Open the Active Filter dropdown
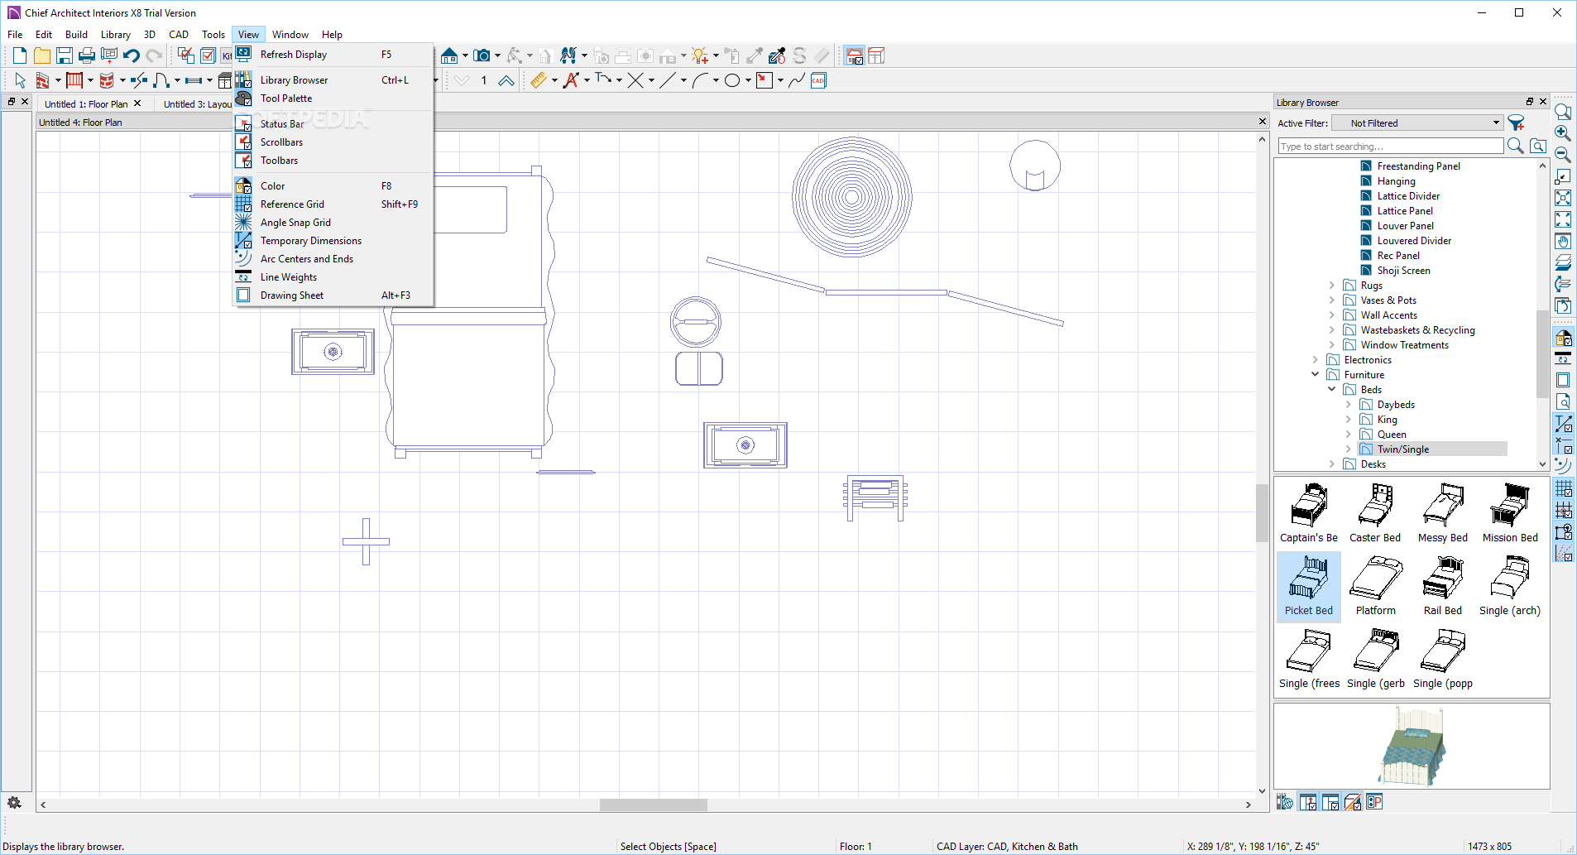This screenshot has width=1577, height=855. coord(1417,123)
